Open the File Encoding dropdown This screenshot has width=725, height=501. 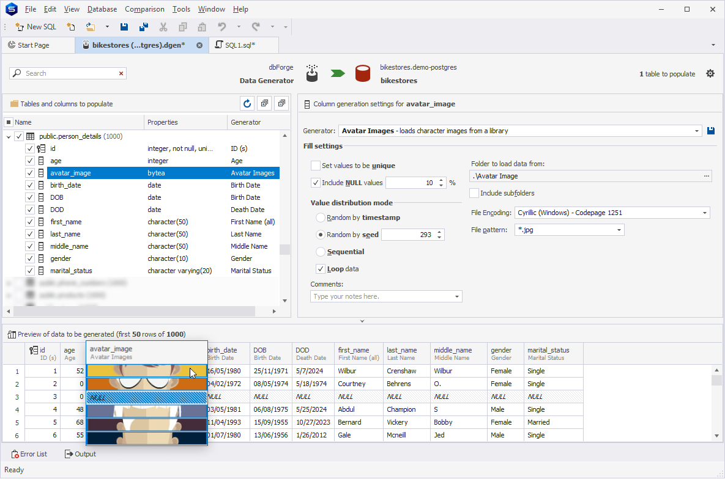(705, 213)
